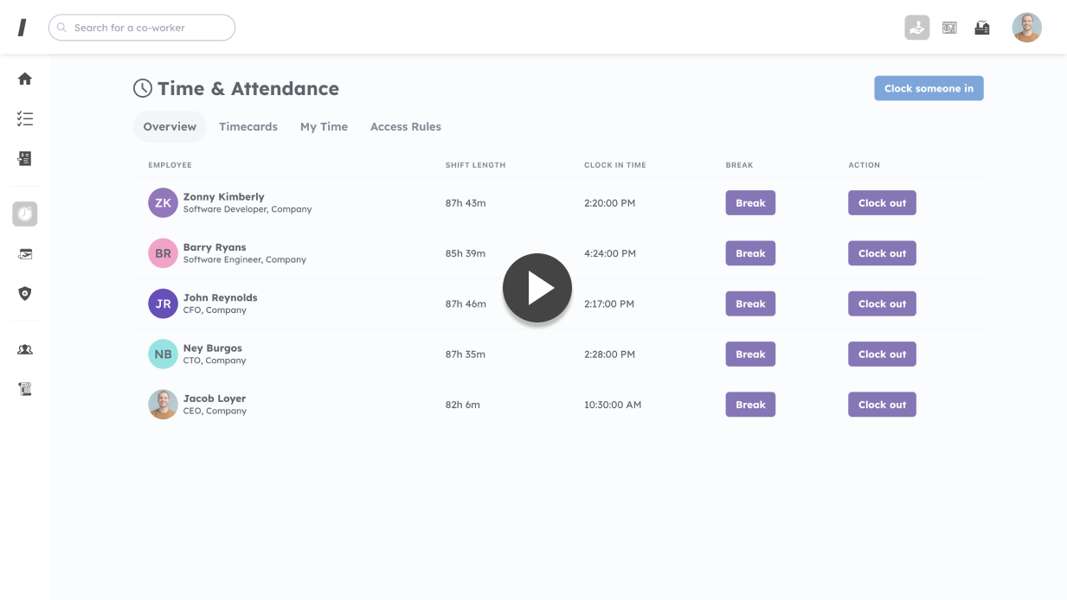The image size is (1067, 600).
Task: Open the checklist tasks icon in sidebar
Action: coord(25,119)
